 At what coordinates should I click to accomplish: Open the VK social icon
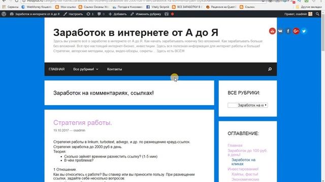coord(280,31)
